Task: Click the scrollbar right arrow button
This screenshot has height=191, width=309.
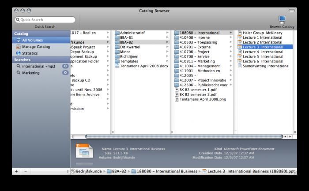Action: (290, 136)
